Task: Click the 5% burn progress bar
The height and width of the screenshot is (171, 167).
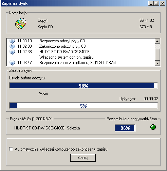Action: [x=83, y=106]
